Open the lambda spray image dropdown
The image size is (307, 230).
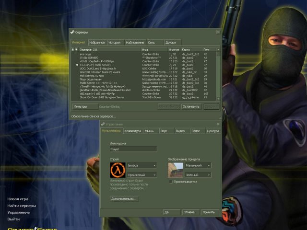click(x=142, y=165)
